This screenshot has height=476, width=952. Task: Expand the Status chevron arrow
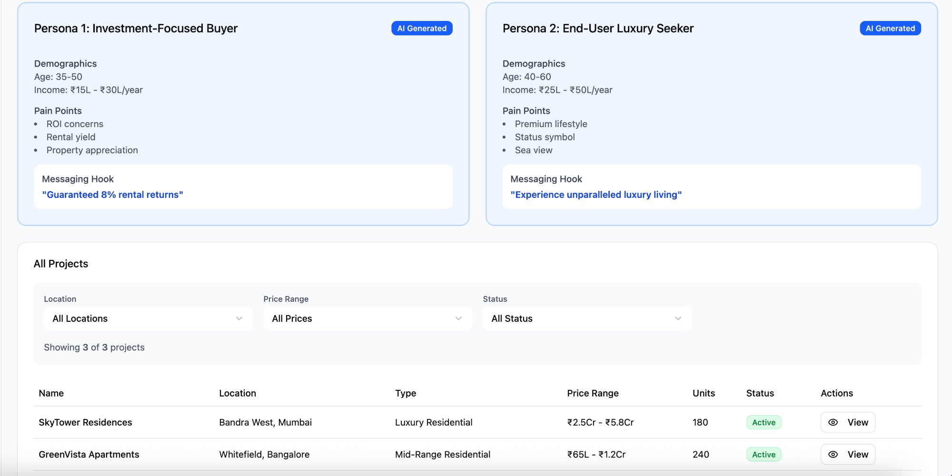(678, 318)
